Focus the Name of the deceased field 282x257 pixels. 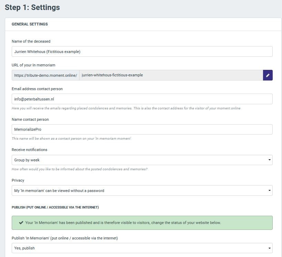tap(142, 52)
